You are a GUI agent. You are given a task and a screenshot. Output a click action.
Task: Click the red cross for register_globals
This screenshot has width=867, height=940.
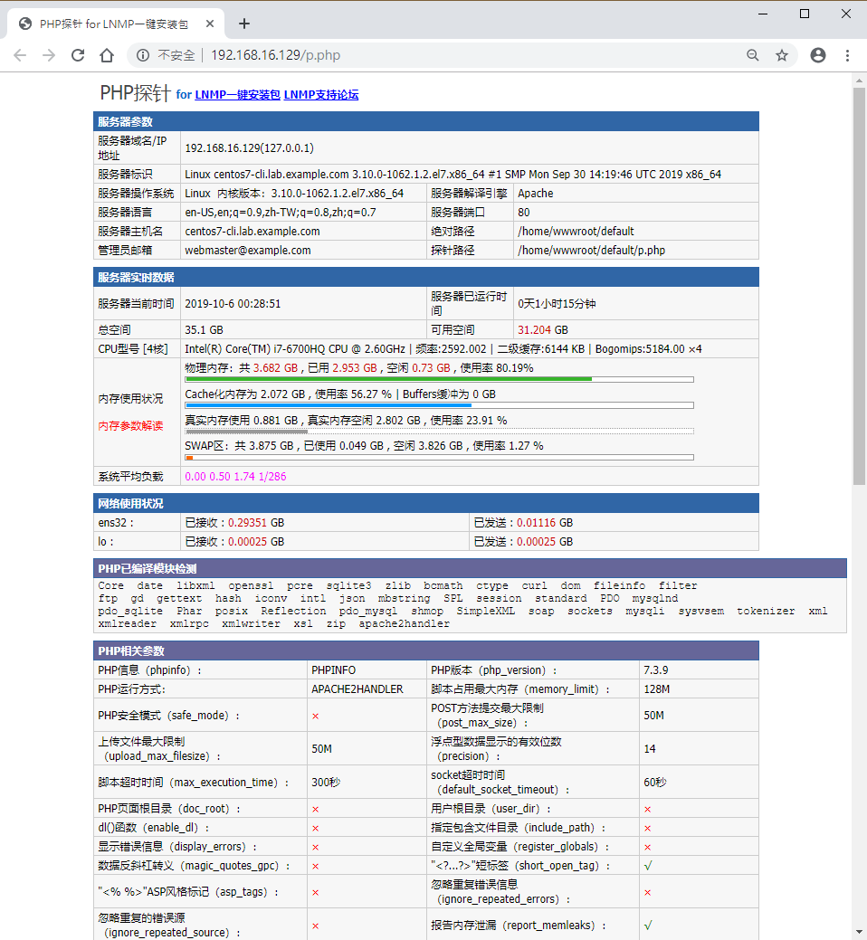648,848
